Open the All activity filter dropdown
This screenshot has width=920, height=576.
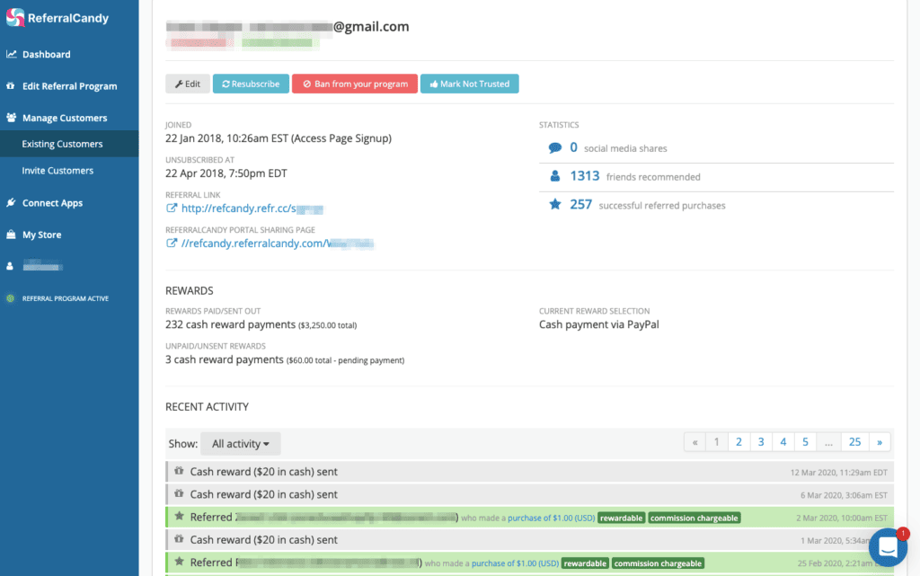point(241,443)
